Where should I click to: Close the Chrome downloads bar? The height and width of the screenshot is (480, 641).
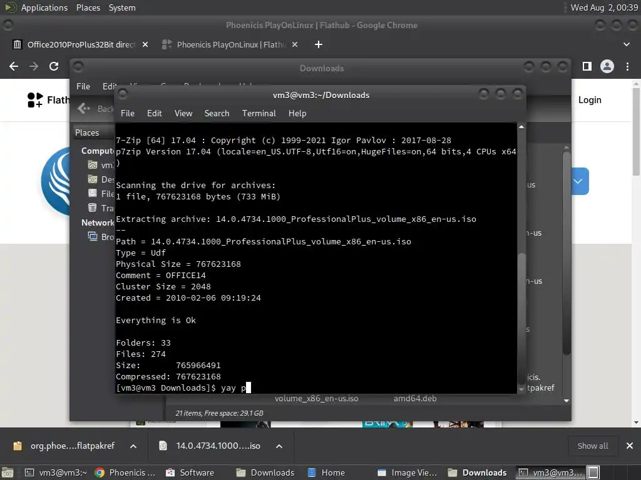(x=630, y=446)
